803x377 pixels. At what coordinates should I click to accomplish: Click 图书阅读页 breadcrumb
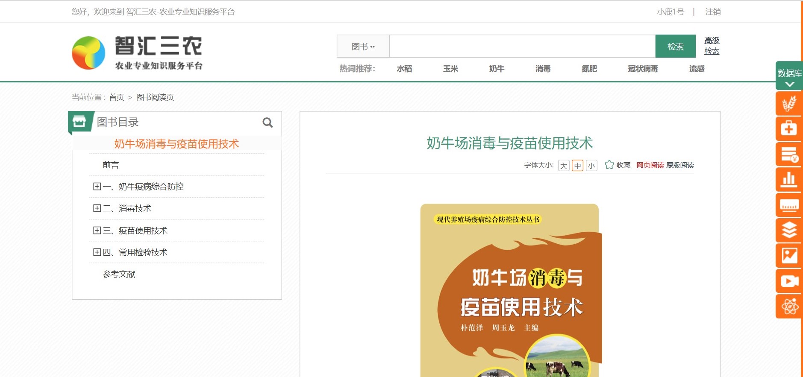155,97
